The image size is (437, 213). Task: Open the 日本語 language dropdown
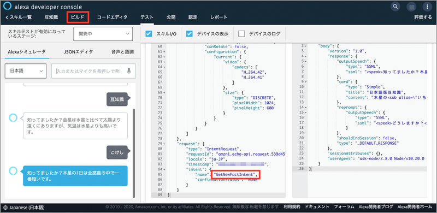click(x=25, y=71)
